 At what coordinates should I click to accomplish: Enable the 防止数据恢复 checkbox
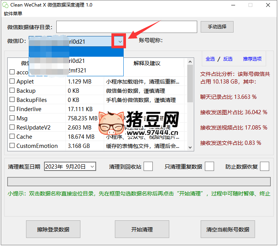[x=265, y=166]
